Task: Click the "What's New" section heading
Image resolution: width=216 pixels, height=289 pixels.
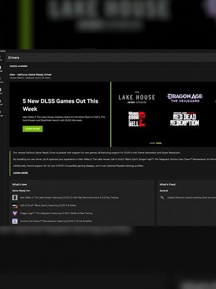Action: pyautogui.click(x=19, y=185)
